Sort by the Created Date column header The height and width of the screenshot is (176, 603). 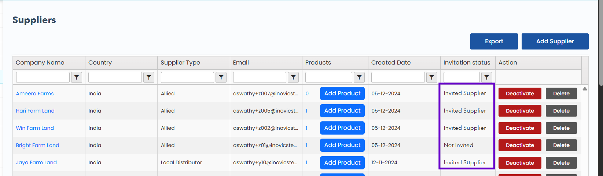[x=391, y=63]
